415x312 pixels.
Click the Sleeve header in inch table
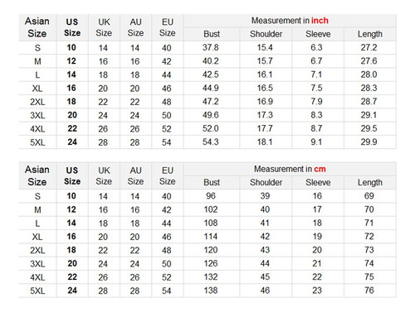click(318, 34)
